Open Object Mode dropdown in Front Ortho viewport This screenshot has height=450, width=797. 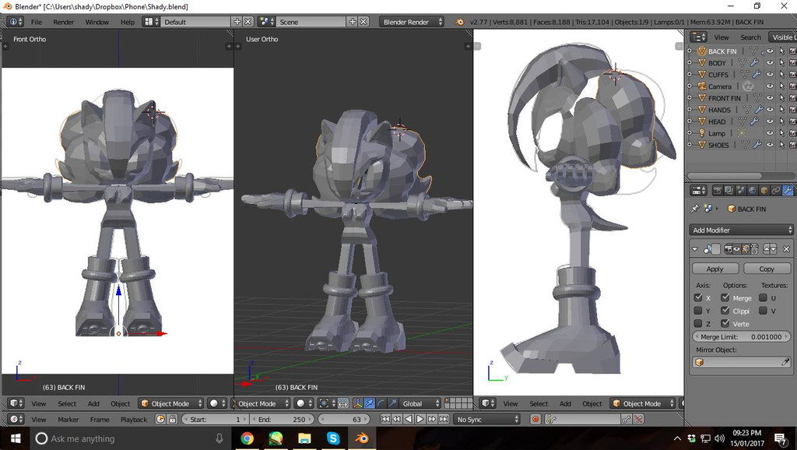coord(171,404)
